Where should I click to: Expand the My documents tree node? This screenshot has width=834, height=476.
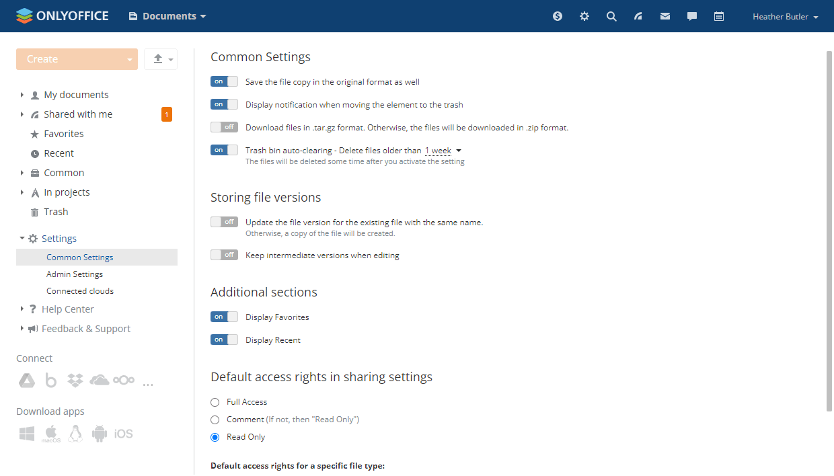click(x=22, y=95)
